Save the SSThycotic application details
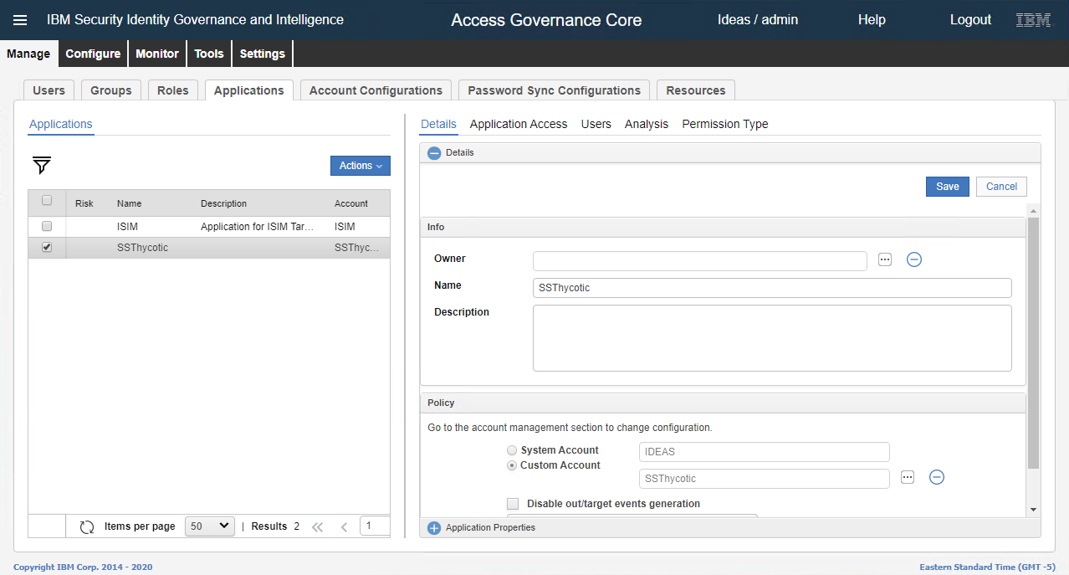The height and width of the screenshot is (575, 1069). [946, 186]
